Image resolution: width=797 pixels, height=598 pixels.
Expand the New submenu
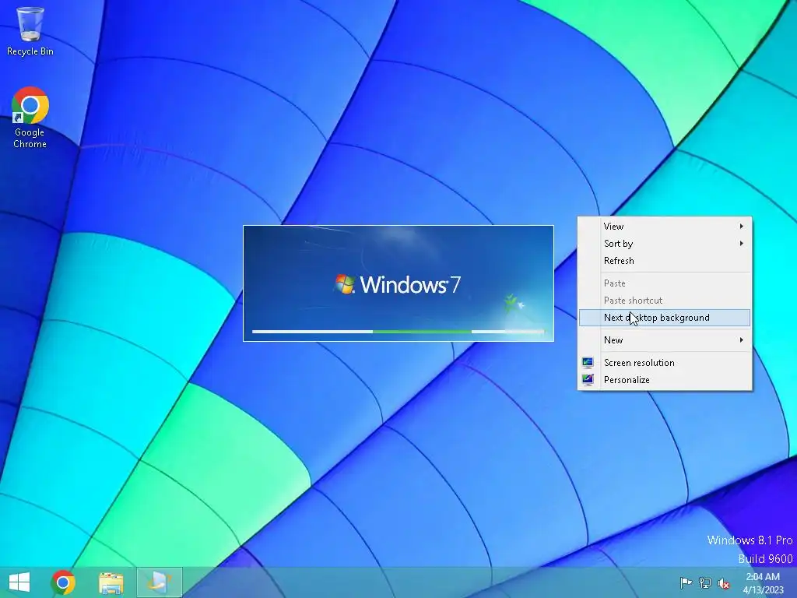click(665, 340)
